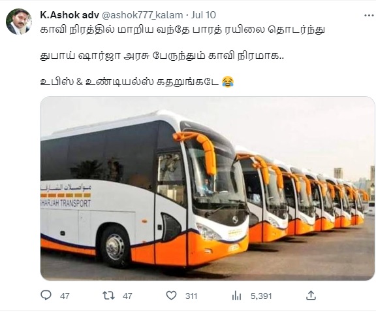Open the Sharjah Transport buses photo
The width and height of the screenshot is (376, 312).
pos(208,188)
